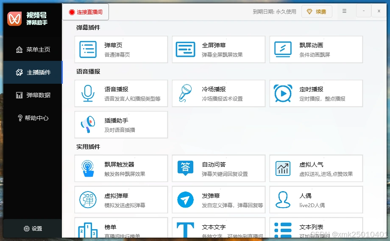390x241 pixels.
Task: Minimize the window with dash button
Action: click(x=364, y=11)
